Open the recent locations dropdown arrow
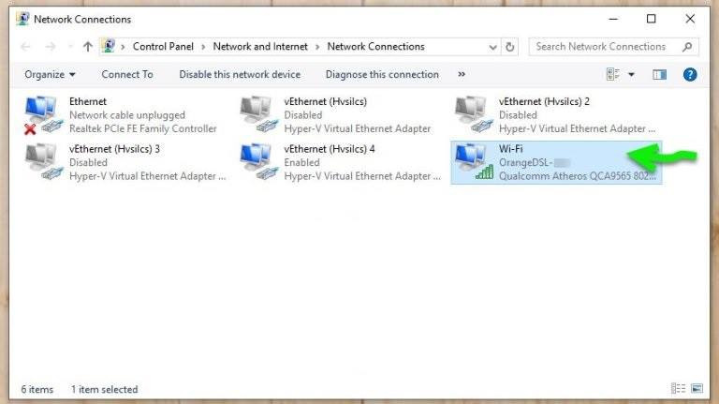The image size is (719, 404). [69, 46]
